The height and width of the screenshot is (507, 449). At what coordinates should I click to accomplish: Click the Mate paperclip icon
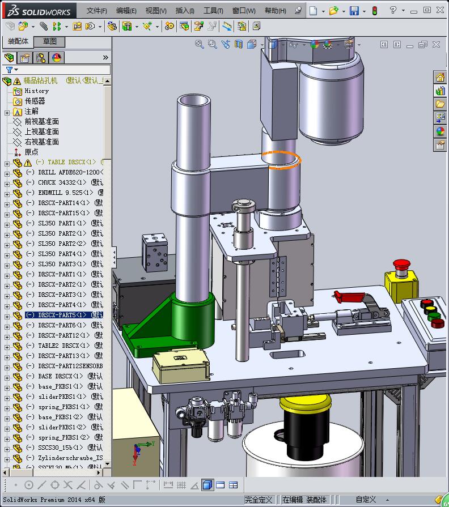43,26
